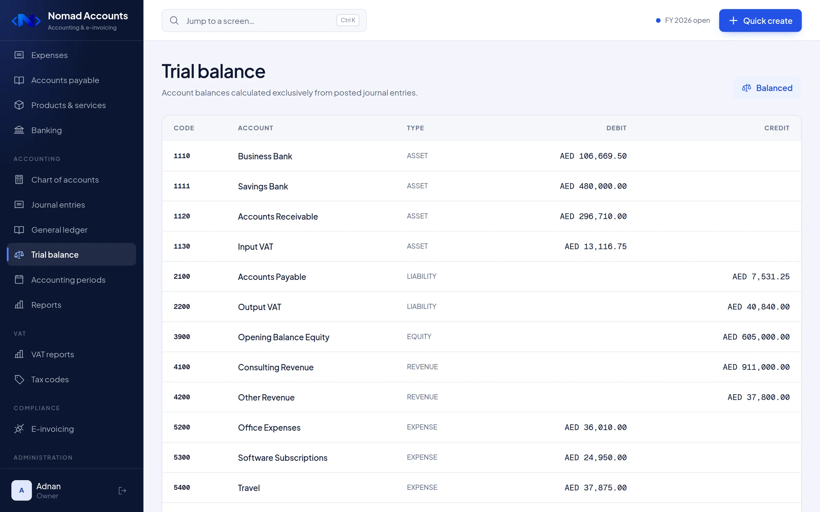Click the search magnifier icon
Viewport: 820px width, 512px height.
[174, 20]
